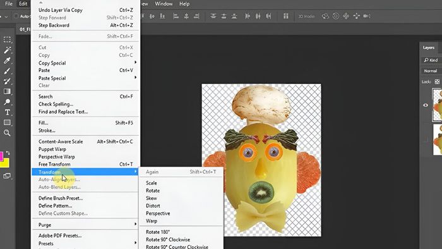Click the 3D roll camera icon
The image size is (442, 249).
point(336,16)
